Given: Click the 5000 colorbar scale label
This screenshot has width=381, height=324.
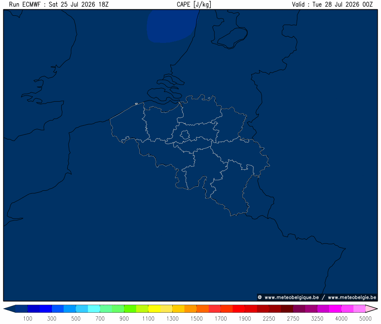Looking at the screenshot, I should pos(365,318).
